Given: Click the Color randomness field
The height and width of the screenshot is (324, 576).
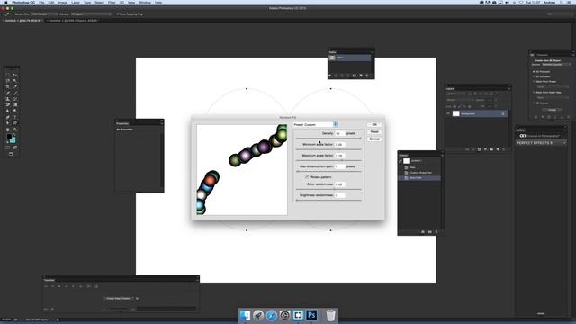Looking at the screenshot, I should click(339, 184).
